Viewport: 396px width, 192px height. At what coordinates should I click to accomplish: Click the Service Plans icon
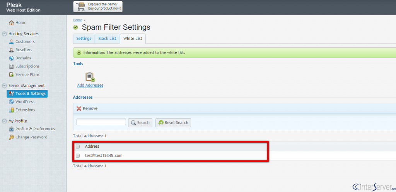11,74
